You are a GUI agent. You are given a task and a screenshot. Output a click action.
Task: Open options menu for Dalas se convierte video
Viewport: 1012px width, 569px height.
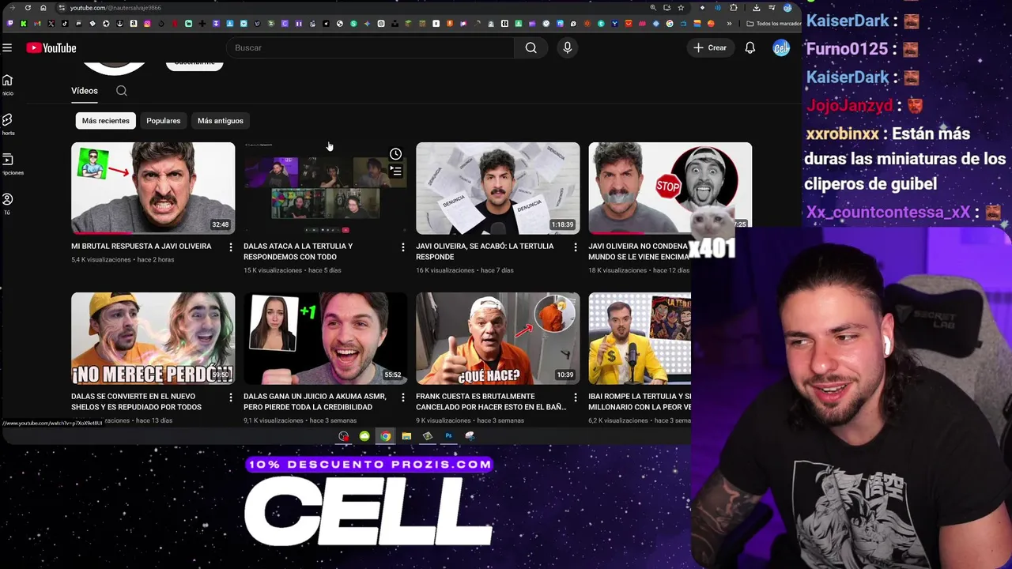[231, 398]
